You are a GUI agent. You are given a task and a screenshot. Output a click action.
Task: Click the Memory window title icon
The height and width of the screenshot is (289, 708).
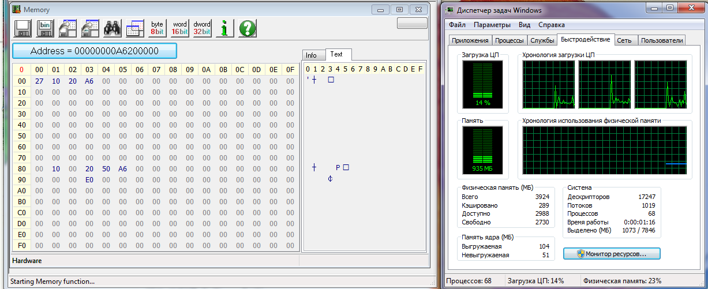pyautogui.click(x=17, y=10)
